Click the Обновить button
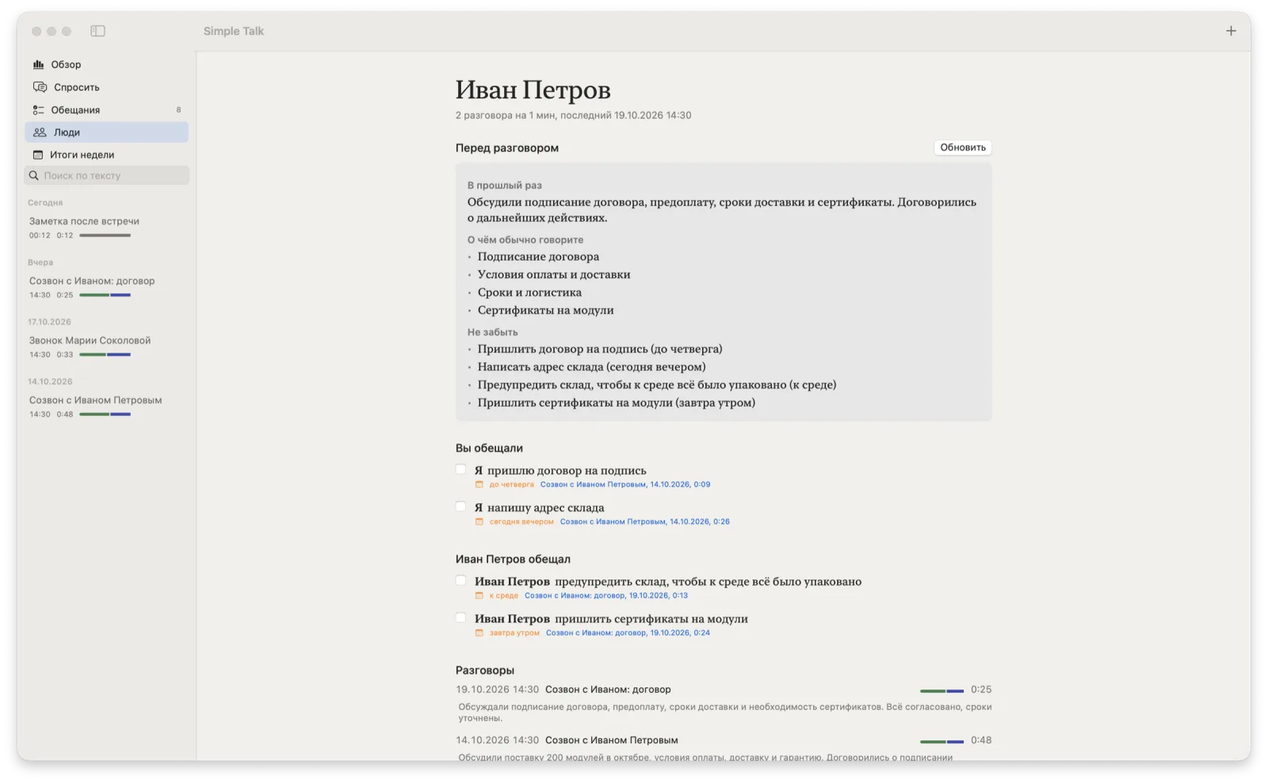The width and height of the screenshot is (1268, 783). click(x=963, y=147)
